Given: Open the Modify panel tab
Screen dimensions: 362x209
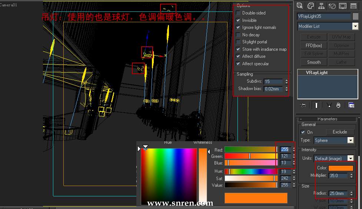Looking at the screenshot, I should point(310,6).
